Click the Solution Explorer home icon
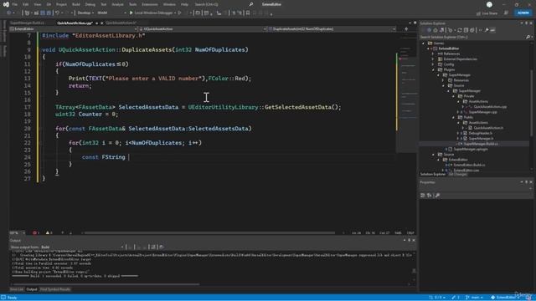 click(x=435, y=30)
